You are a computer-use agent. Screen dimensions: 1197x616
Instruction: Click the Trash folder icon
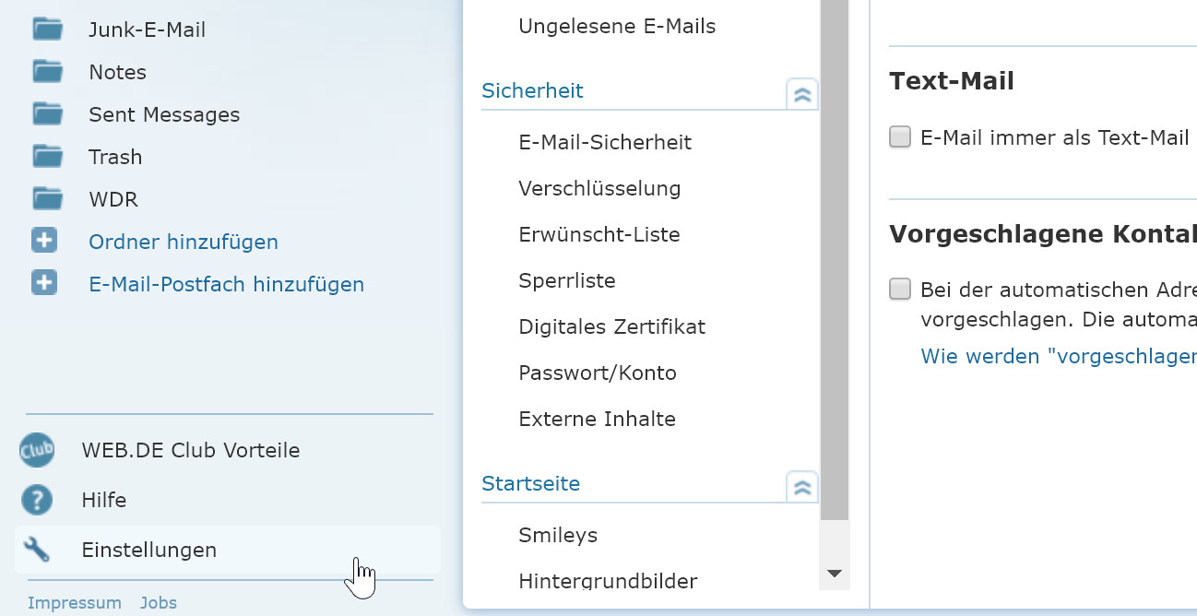pyautogui.click(x=47, y=157)
